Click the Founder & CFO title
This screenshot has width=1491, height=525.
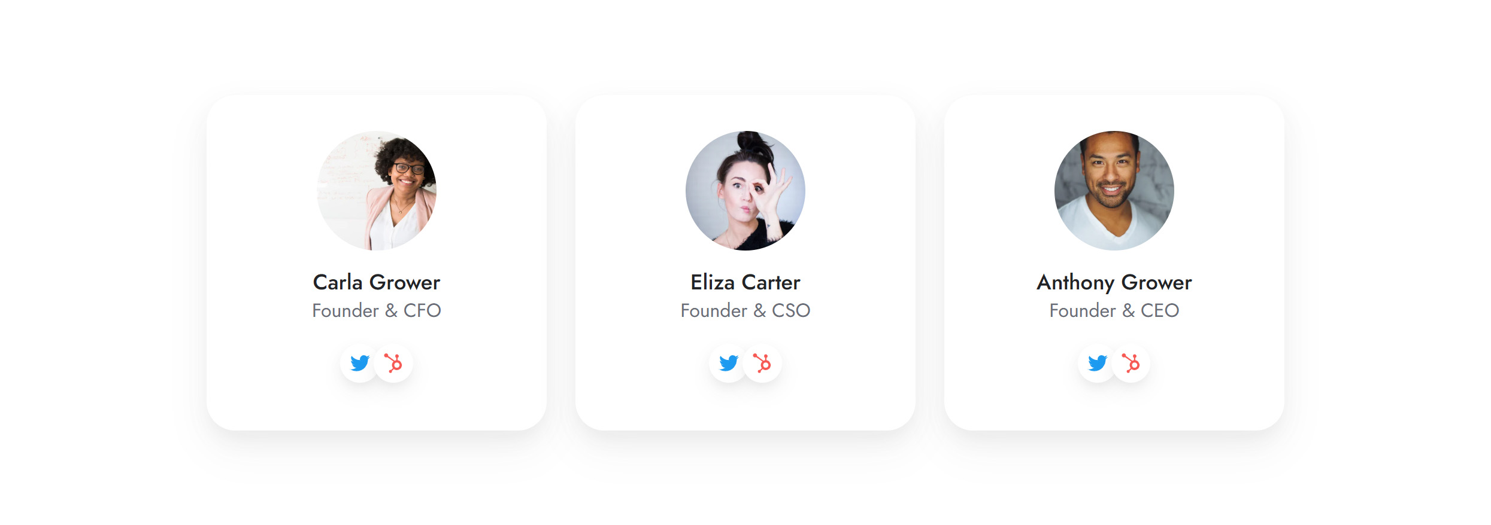tap(377, 310)
